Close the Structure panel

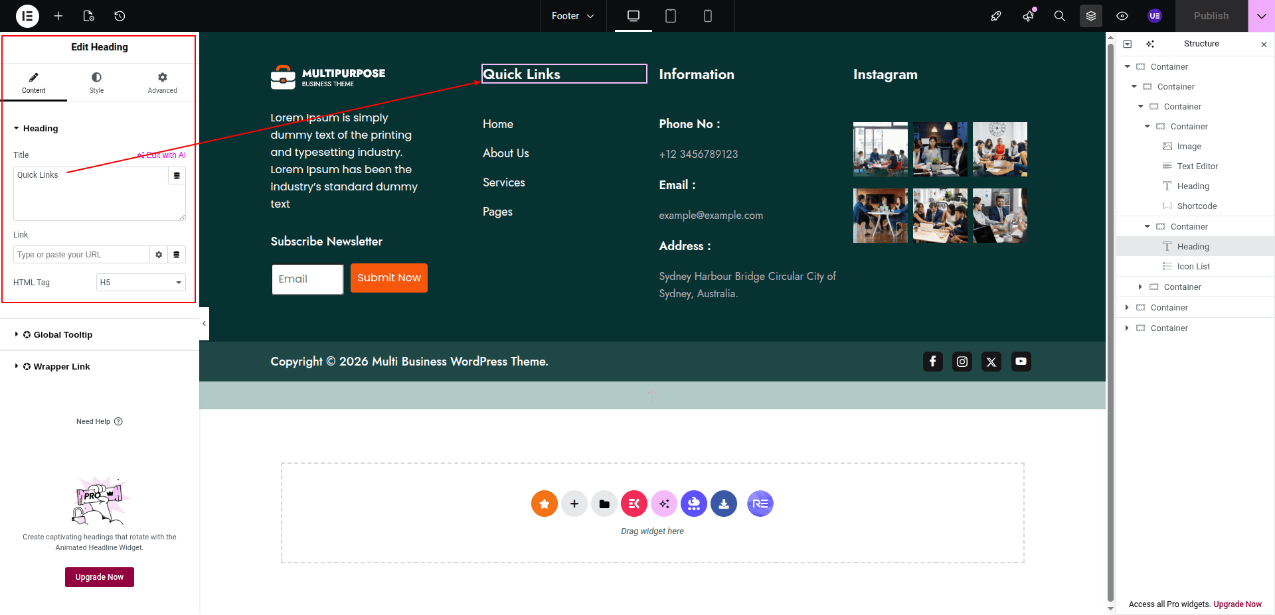pos(1264,44)
